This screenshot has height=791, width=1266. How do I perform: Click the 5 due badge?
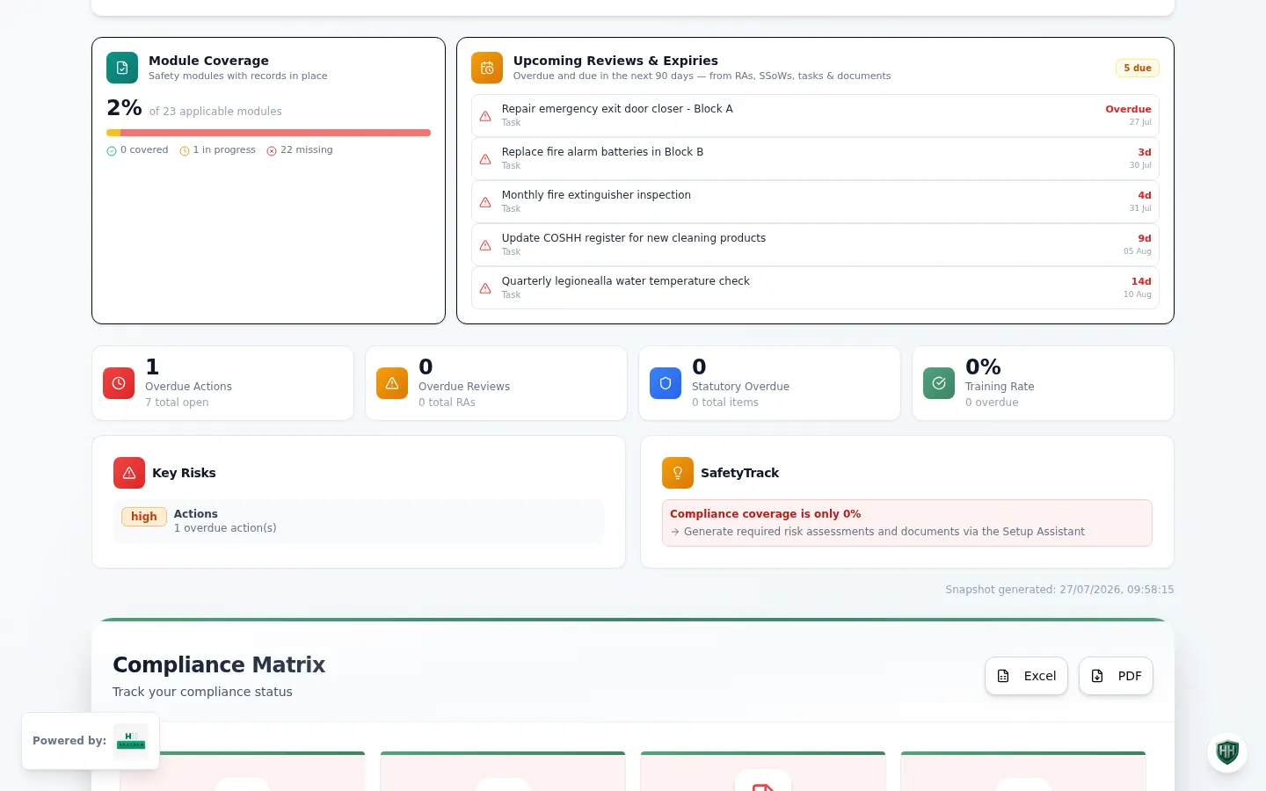(1138, 68)
